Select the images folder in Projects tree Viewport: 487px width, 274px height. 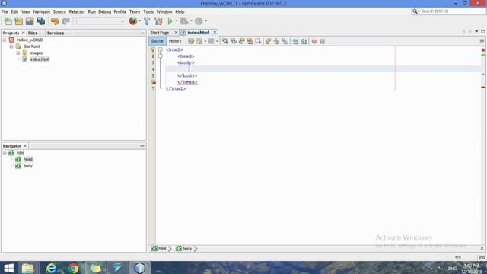point(36,53)
